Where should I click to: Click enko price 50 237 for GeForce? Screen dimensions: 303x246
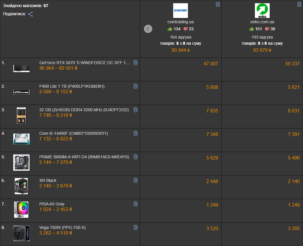(x=292, y=64)
